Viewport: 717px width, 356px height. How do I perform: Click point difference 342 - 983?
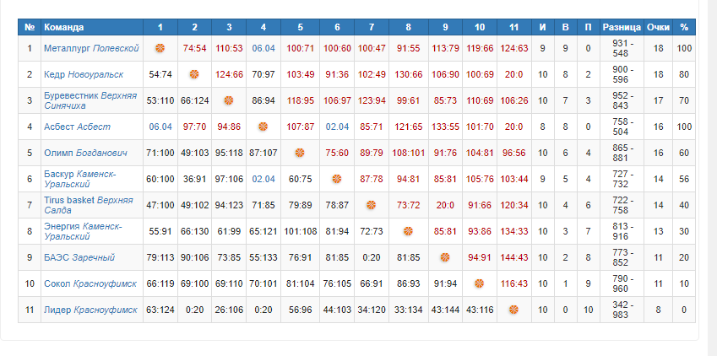622,310
